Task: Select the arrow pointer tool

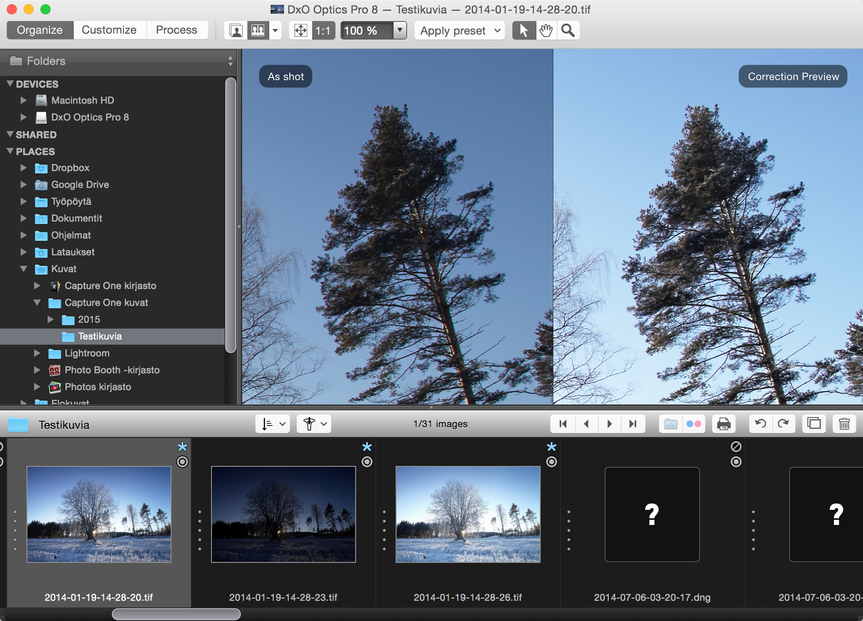Action: tap(524, 30)
